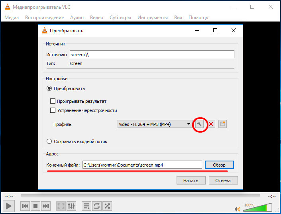Image resolution: width=281 pixels, height=214 pixels.
Task: Open extended settings equalizer icon
Action: click(71, 206)
